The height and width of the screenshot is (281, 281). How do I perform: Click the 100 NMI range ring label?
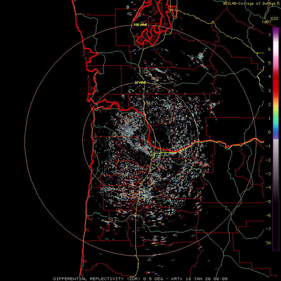(x=140, y=25)
